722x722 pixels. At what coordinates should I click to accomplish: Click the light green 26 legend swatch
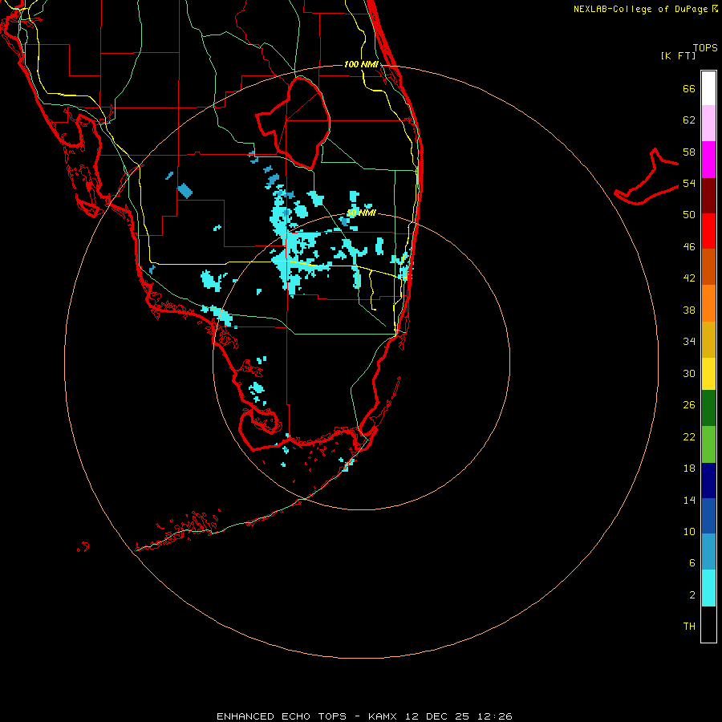(x=708, y=444)
